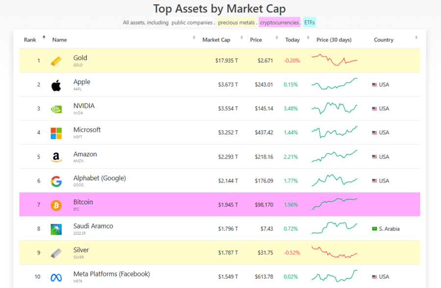Toggle the precious metals filter

(236, 23)
